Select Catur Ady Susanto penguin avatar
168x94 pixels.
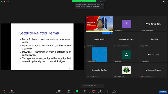click(127, 70)
